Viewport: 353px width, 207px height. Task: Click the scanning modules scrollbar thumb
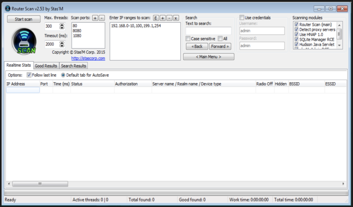click(339, 34)
